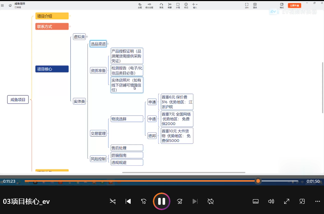Select the 售后处理 node
324x214 pixels.
pyautogui.click(x=127, y=148)
